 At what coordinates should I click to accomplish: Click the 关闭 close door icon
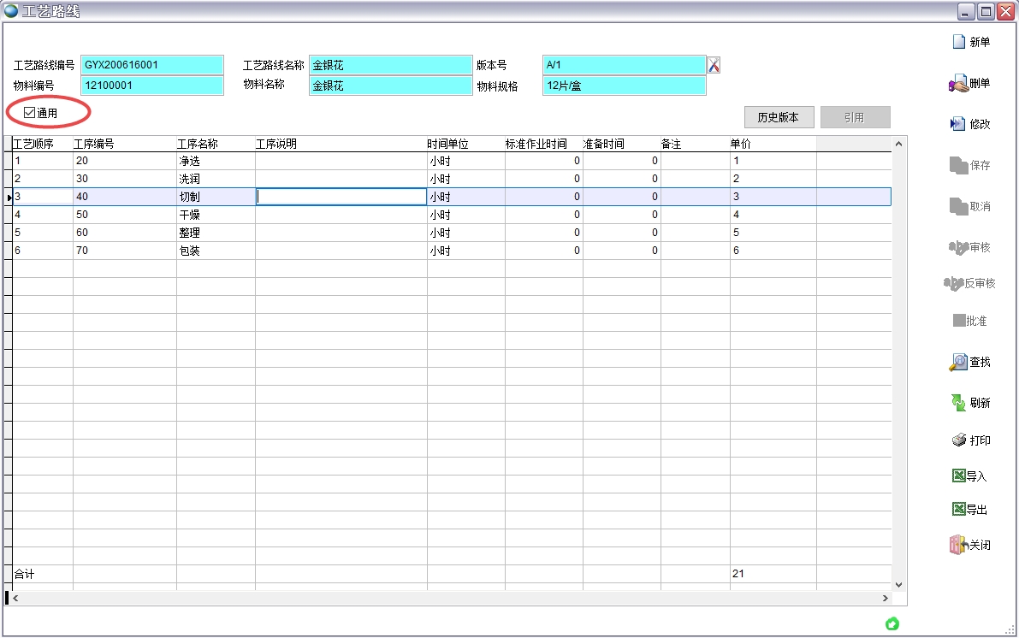pyautogui.click(x=958, y=545)
